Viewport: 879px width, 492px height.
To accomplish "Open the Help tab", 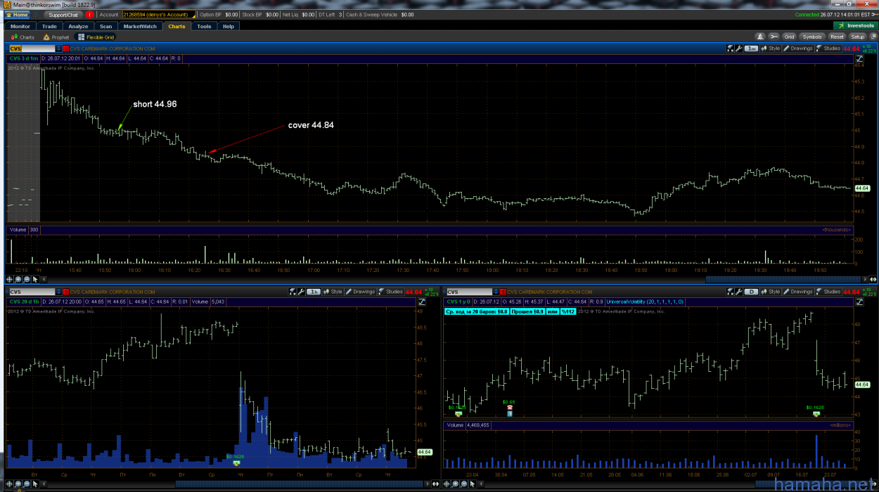I will pyautogui.click(x=229, y=26).
